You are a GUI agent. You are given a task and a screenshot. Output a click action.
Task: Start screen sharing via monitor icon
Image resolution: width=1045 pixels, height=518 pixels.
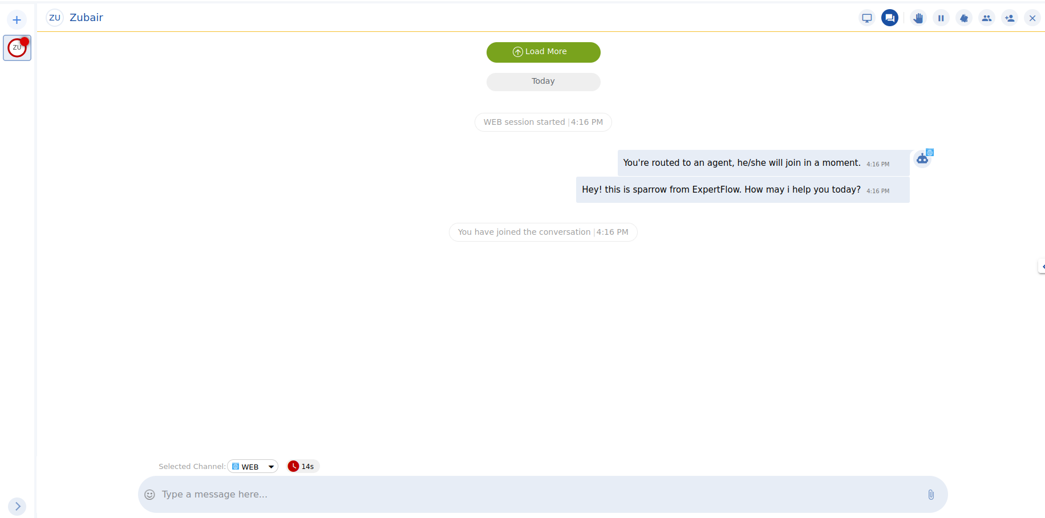(x=866, y=18)
